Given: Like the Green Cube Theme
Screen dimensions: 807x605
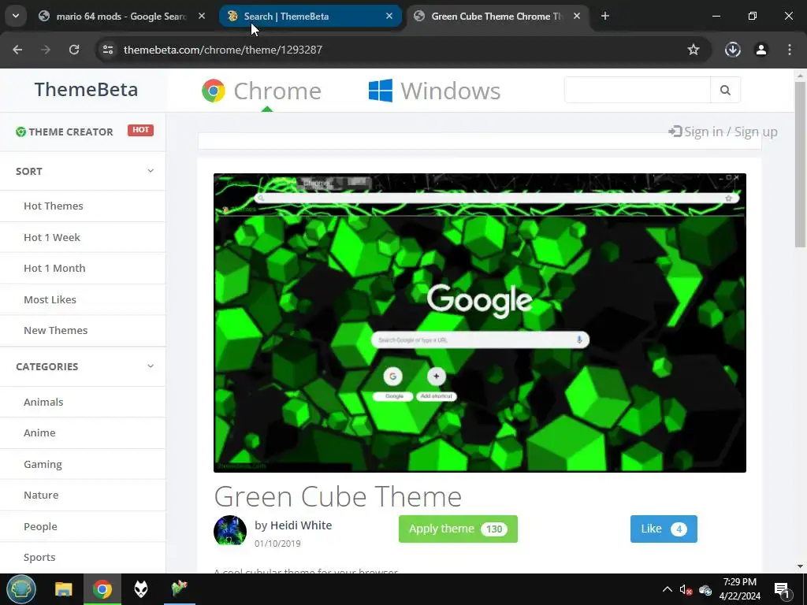Looking at the screenshot, I should (664, 529).
